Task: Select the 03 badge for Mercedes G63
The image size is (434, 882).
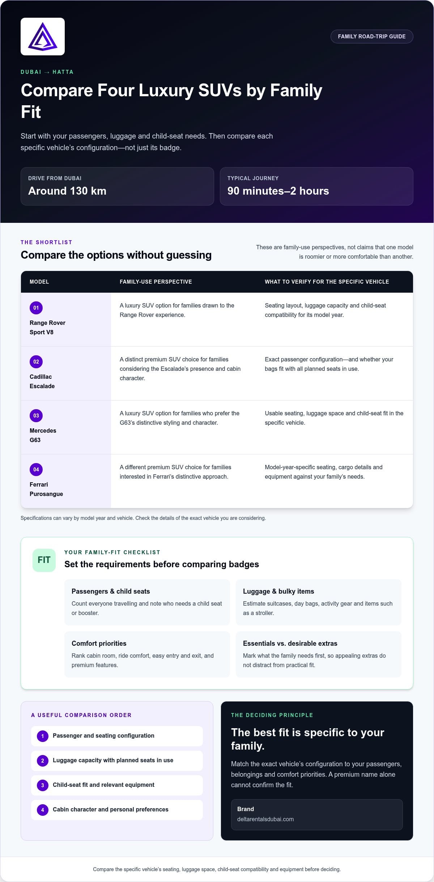Action: 36,416
